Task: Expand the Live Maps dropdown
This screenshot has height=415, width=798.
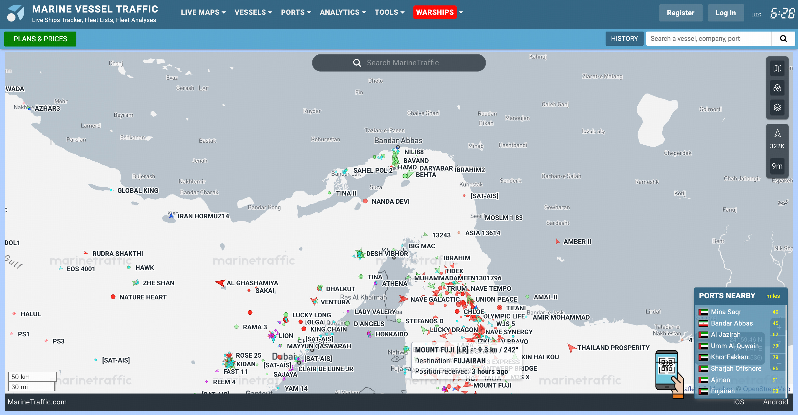Action: point(203,13)
